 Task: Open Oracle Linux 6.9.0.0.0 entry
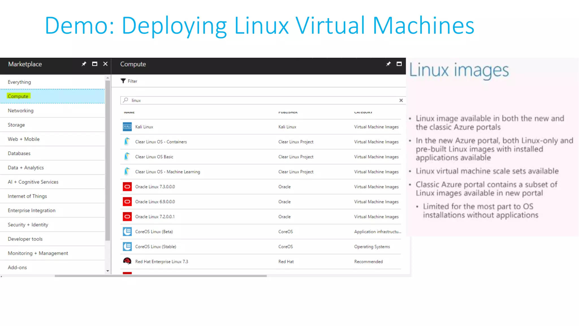pyautogui.click(x=261, y=202)
